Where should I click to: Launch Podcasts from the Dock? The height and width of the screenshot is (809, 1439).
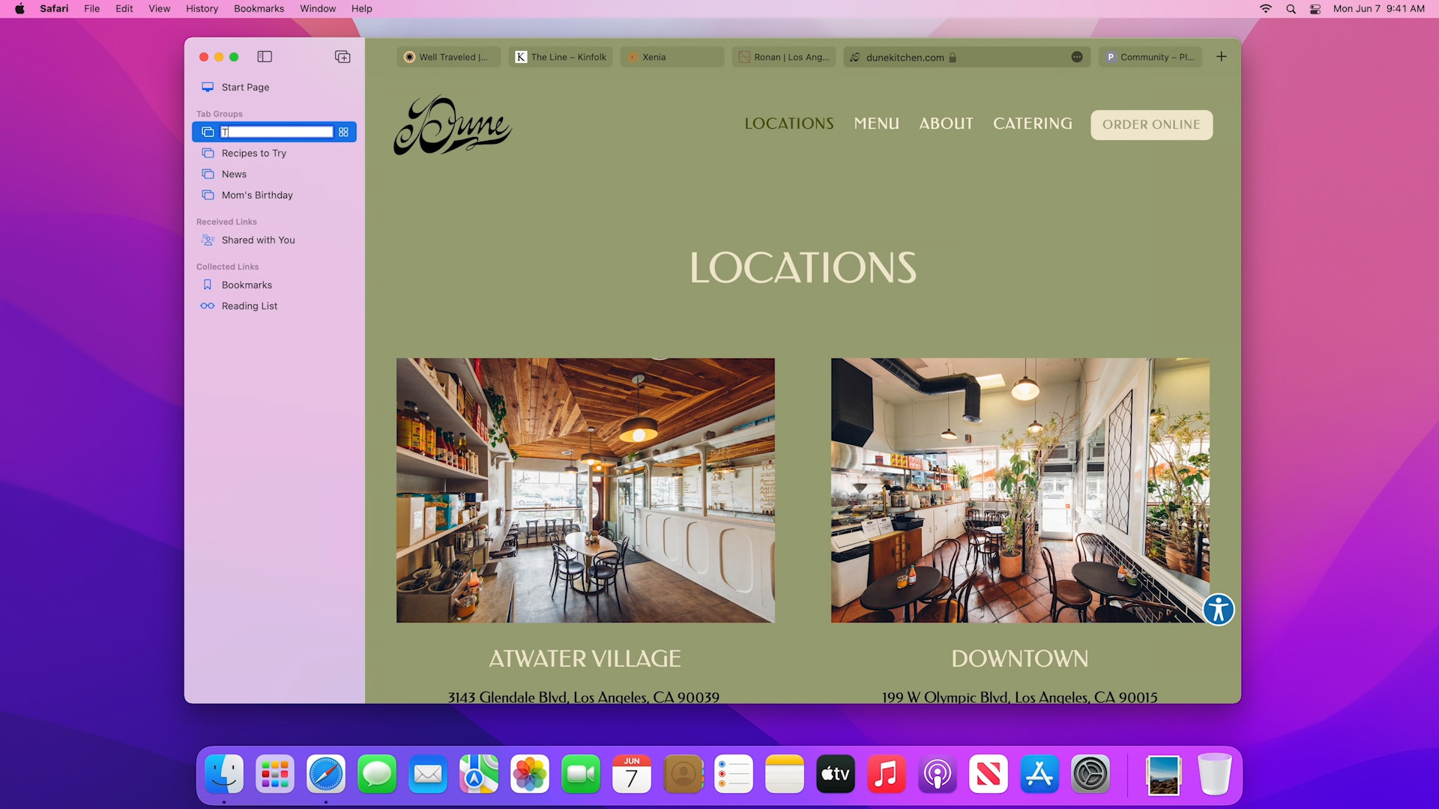(938, 774)
